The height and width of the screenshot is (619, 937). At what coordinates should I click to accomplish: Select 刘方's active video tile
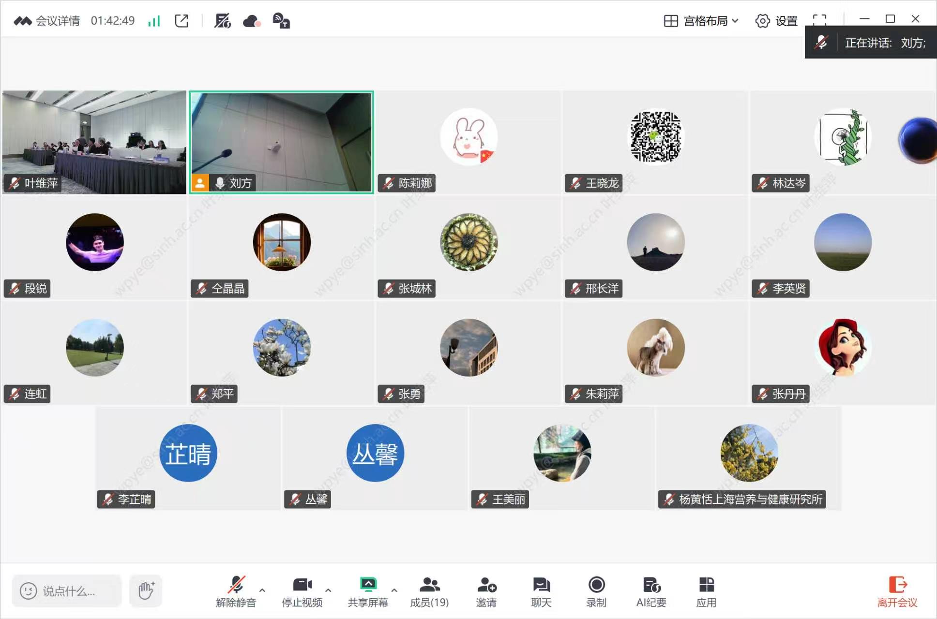pyautogui.click(x=281, y=142)
